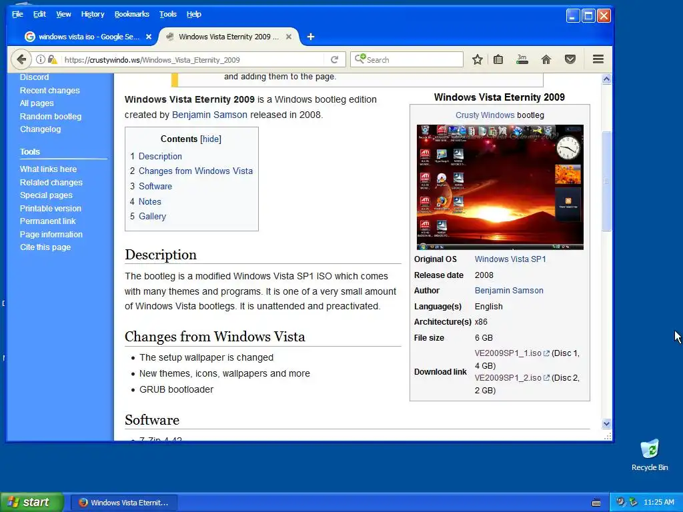The height and width of the screenshot is (512, 683).
Task: Open All pages in the sidebar
Action: 37,103
